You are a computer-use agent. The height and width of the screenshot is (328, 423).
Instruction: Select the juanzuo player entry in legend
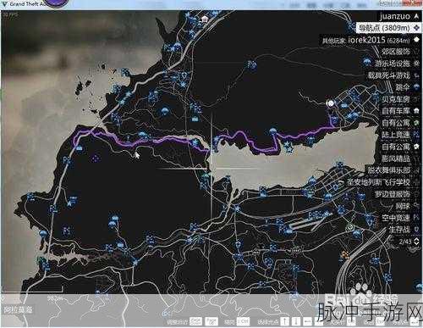point(399,16)
